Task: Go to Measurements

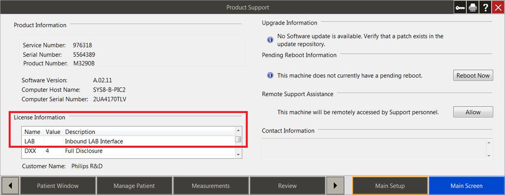Action: [211, 186]
